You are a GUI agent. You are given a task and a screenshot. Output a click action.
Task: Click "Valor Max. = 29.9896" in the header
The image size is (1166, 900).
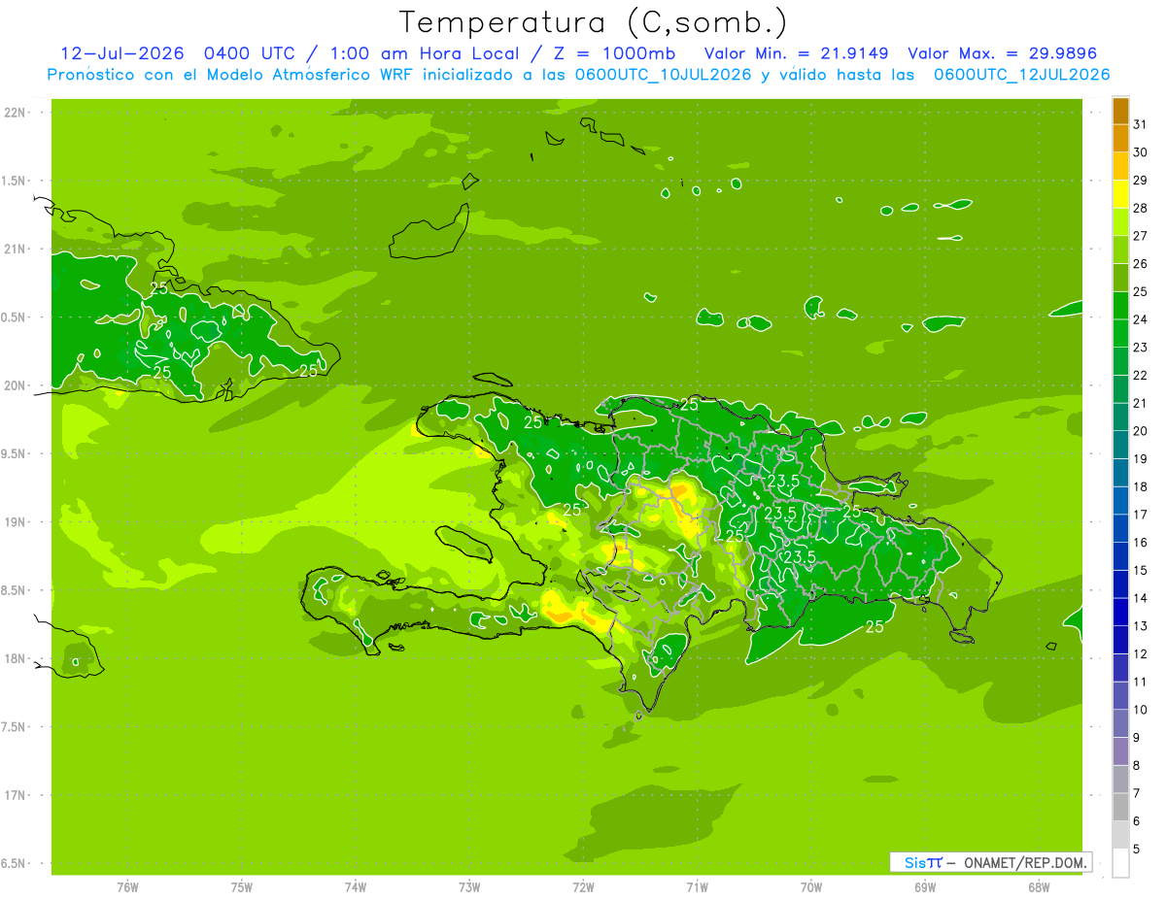pyautogui.click(x=1003, y=53)
